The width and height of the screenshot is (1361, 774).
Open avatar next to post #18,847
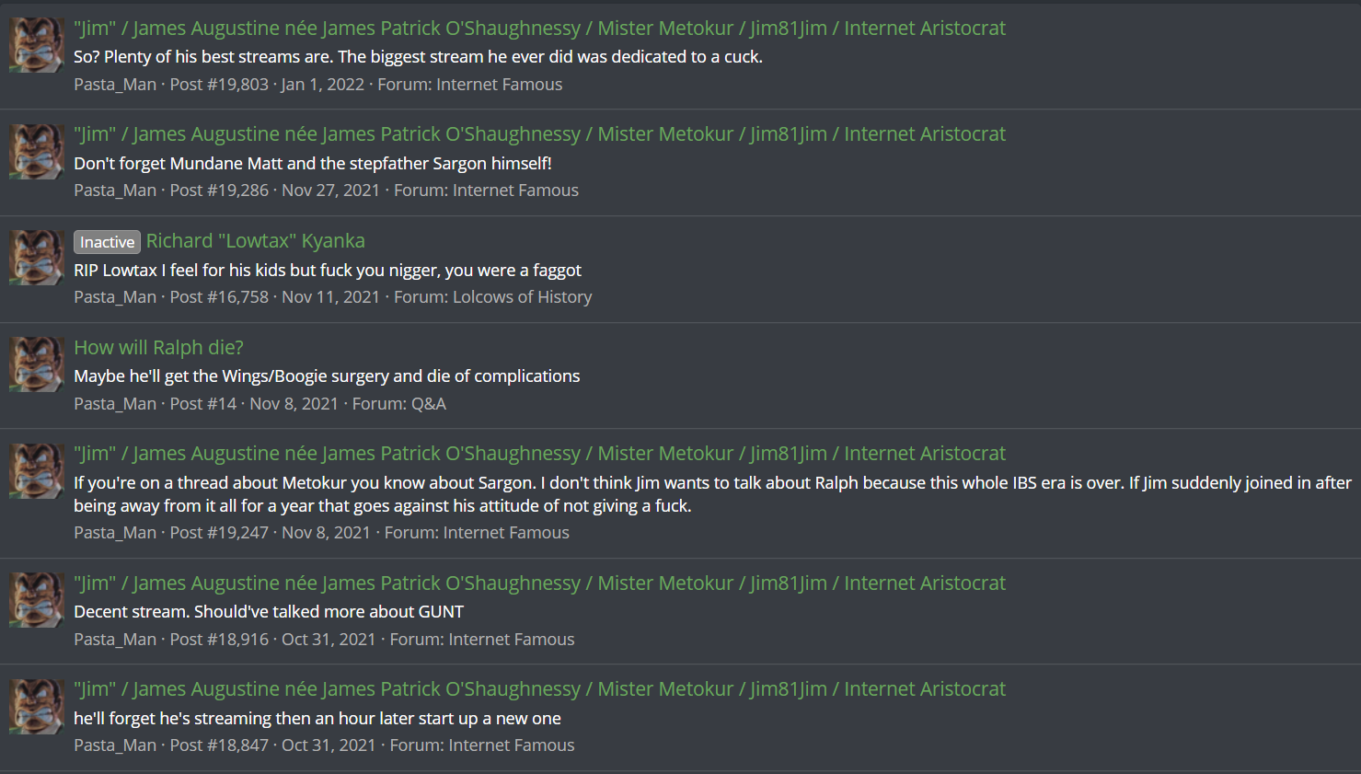(x=37, y=707)
